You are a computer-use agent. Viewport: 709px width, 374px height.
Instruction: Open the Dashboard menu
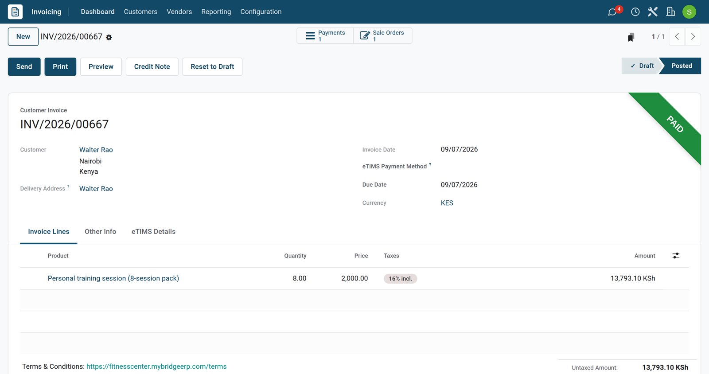[x=97, y=12]
